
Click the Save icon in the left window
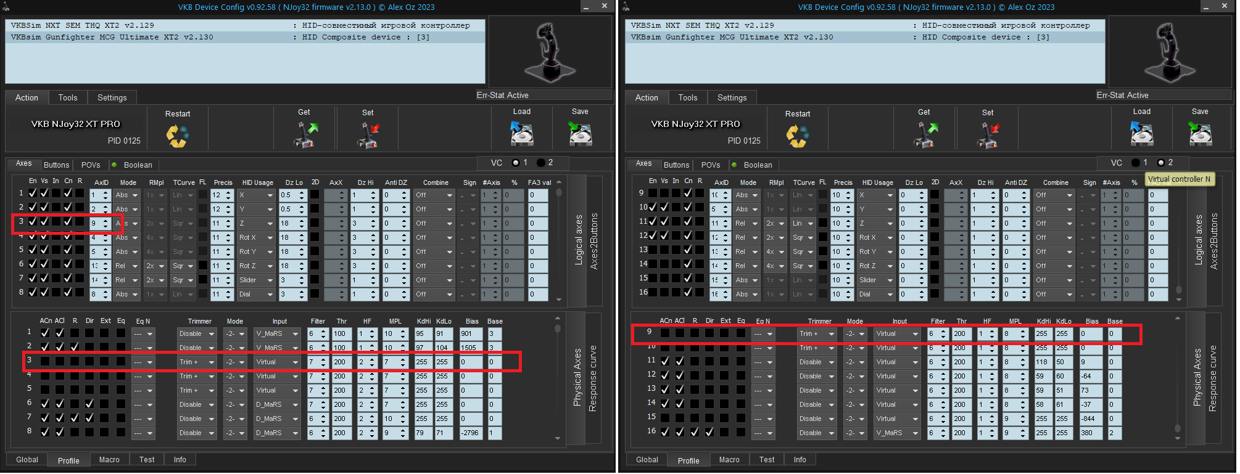[x=580, y=133]
